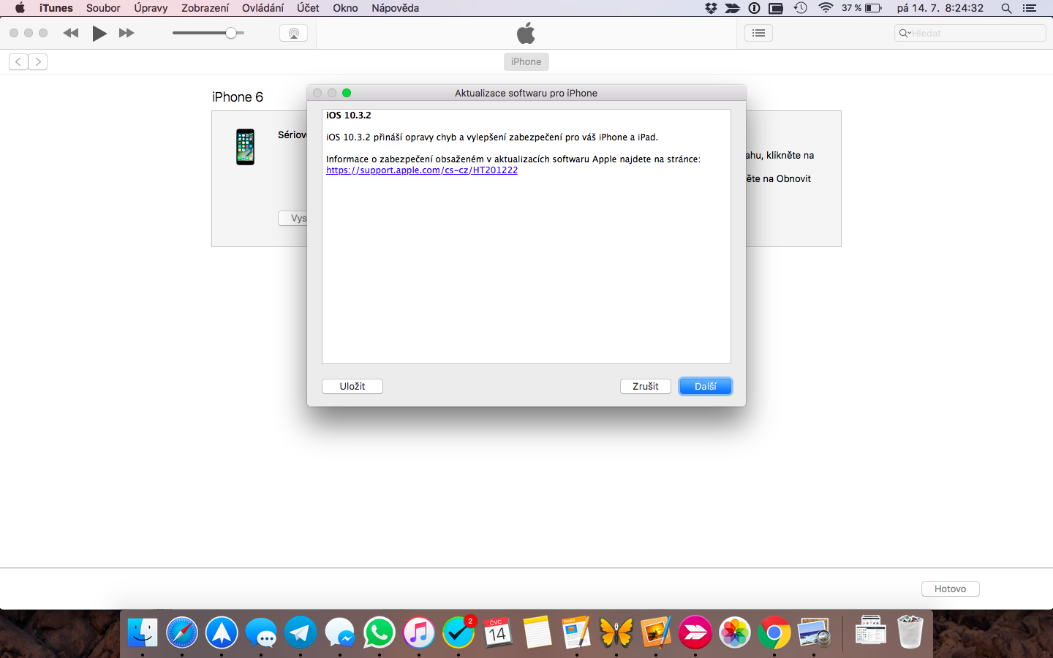This screenshot has height=658, width=1053.
Task: Click the forward navigation arrow
Action: click(x=37, y=61)
